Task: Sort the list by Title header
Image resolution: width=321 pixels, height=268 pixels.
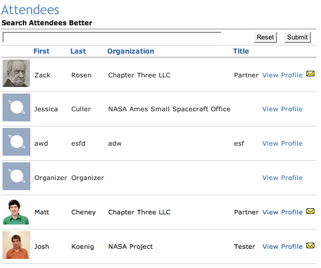Action: (241, 51)
